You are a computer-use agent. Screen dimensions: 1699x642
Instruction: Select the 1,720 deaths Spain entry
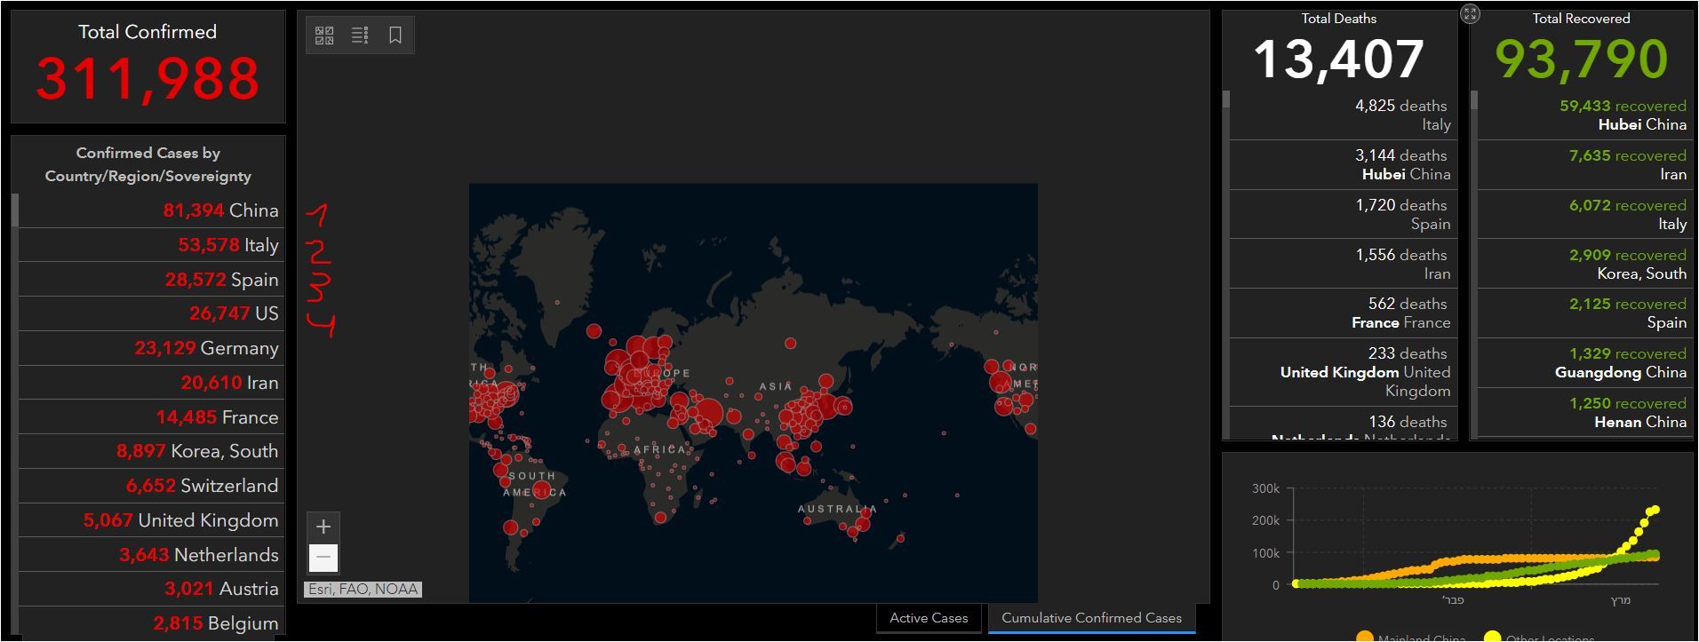(1342, 215)
